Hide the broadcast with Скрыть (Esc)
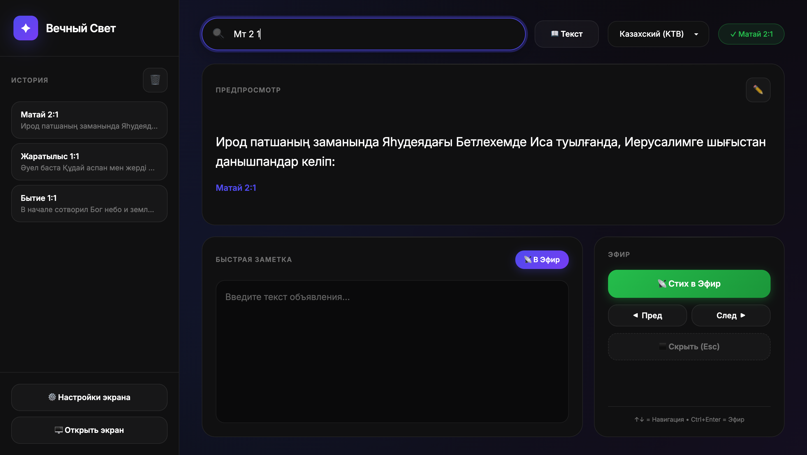Viewport: 807px width, 455px height. pyautogui.click(x=689, y=347)
